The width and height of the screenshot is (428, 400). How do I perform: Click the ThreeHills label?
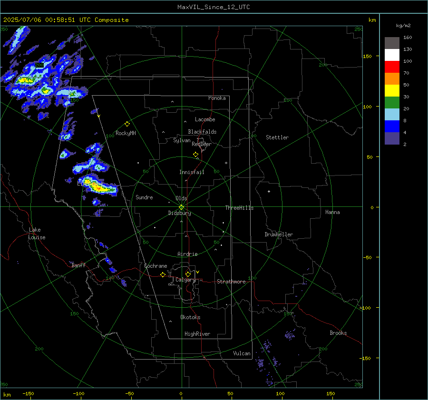point(239,208)
